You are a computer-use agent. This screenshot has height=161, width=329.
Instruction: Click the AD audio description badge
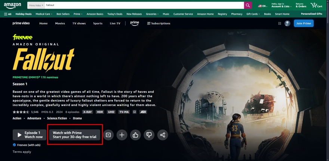[143, 112]
